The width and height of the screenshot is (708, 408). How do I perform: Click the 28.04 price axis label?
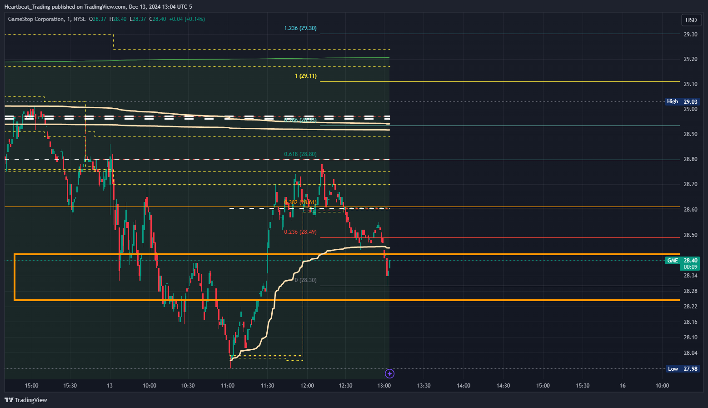click(690, 353)
